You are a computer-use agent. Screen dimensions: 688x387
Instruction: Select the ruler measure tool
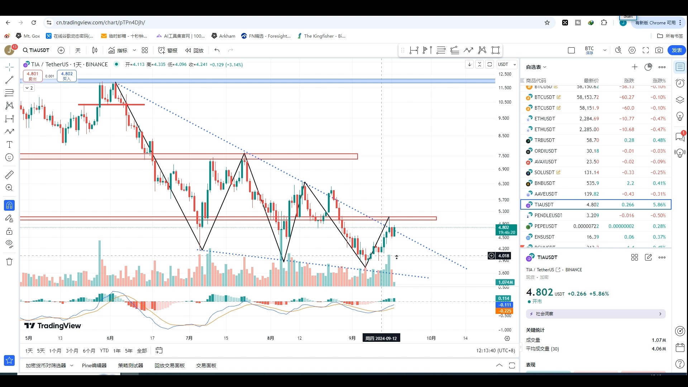[x=9, y=175]
